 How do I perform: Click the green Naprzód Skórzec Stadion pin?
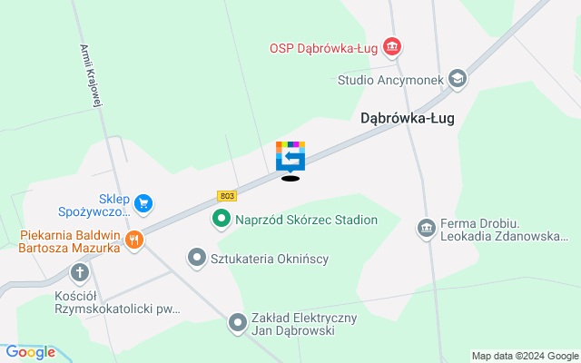(222, 219)
